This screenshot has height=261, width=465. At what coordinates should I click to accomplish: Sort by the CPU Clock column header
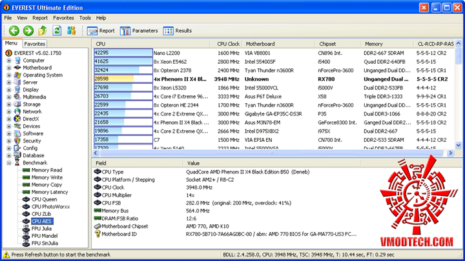point(226,44)
